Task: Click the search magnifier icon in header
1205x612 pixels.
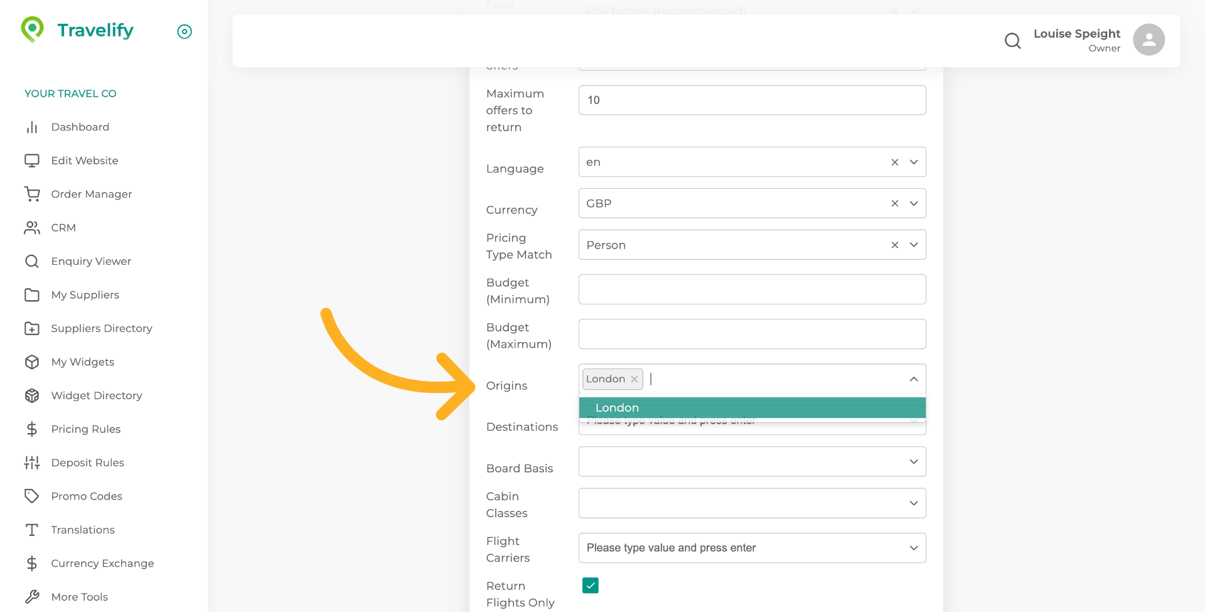Action: [x=1012, y=41]
